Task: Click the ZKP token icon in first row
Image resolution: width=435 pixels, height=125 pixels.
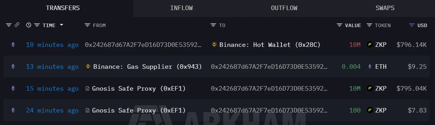Action: [x=370, y=45]
